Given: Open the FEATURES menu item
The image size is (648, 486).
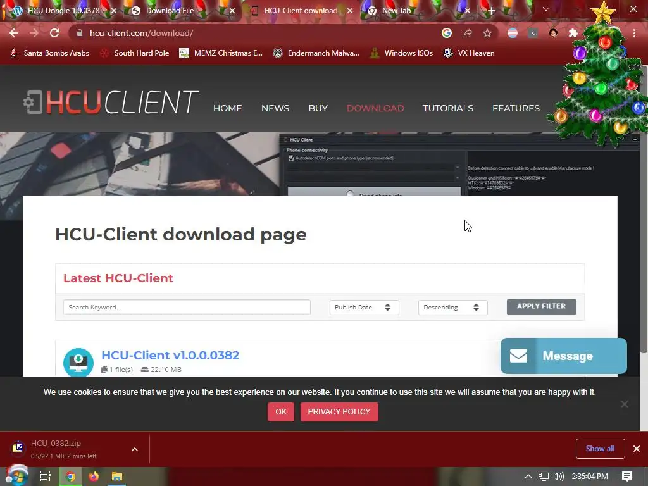Looking at the screenshot, I should (516, 108).
